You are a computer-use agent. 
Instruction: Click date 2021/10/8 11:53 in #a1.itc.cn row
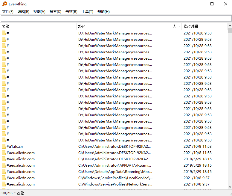coord(198,147)
